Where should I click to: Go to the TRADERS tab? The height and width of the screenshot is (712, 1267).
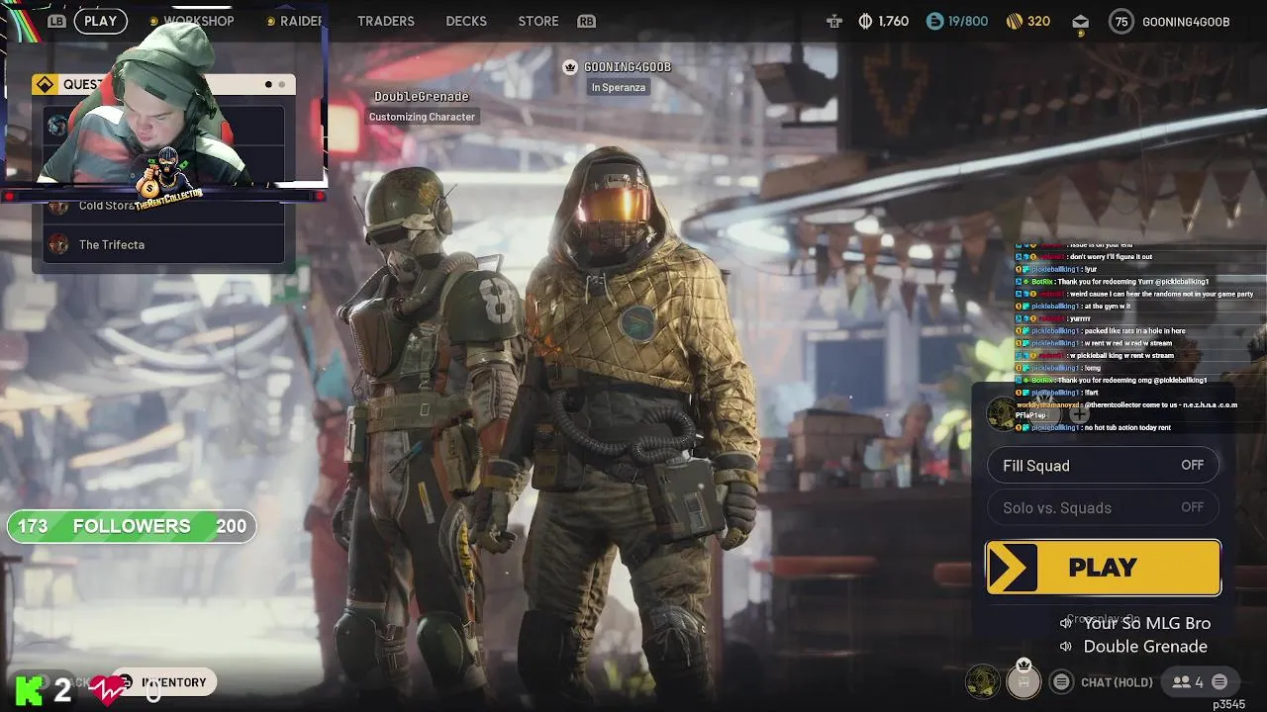(386, 21)
